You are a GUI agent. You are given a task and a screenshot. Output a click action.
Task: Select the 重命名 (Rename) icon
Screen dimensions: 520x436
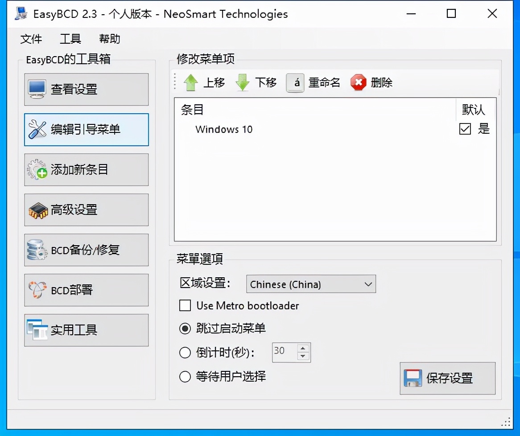coord(295,82)
